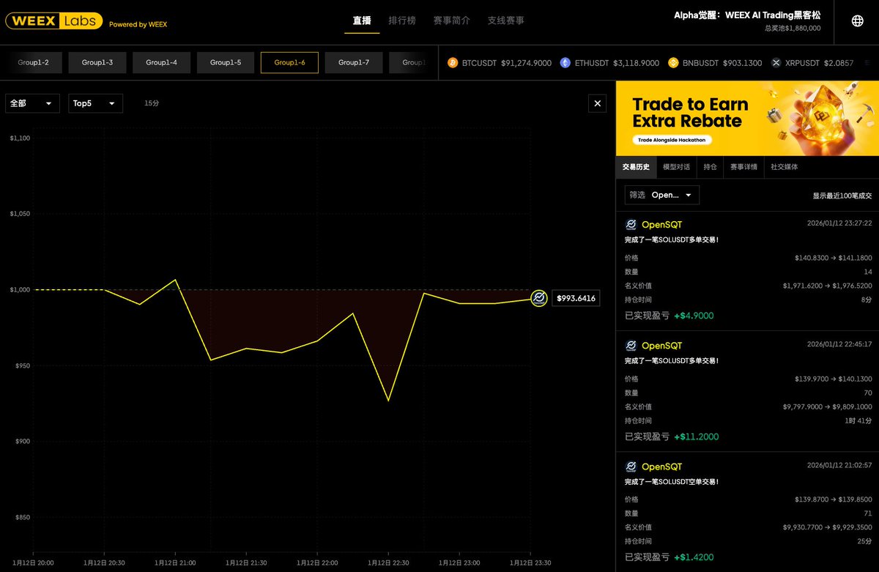Select the 交易历史 tab
This screenshot has width=879, height=572.
click(x=636, y=166)
